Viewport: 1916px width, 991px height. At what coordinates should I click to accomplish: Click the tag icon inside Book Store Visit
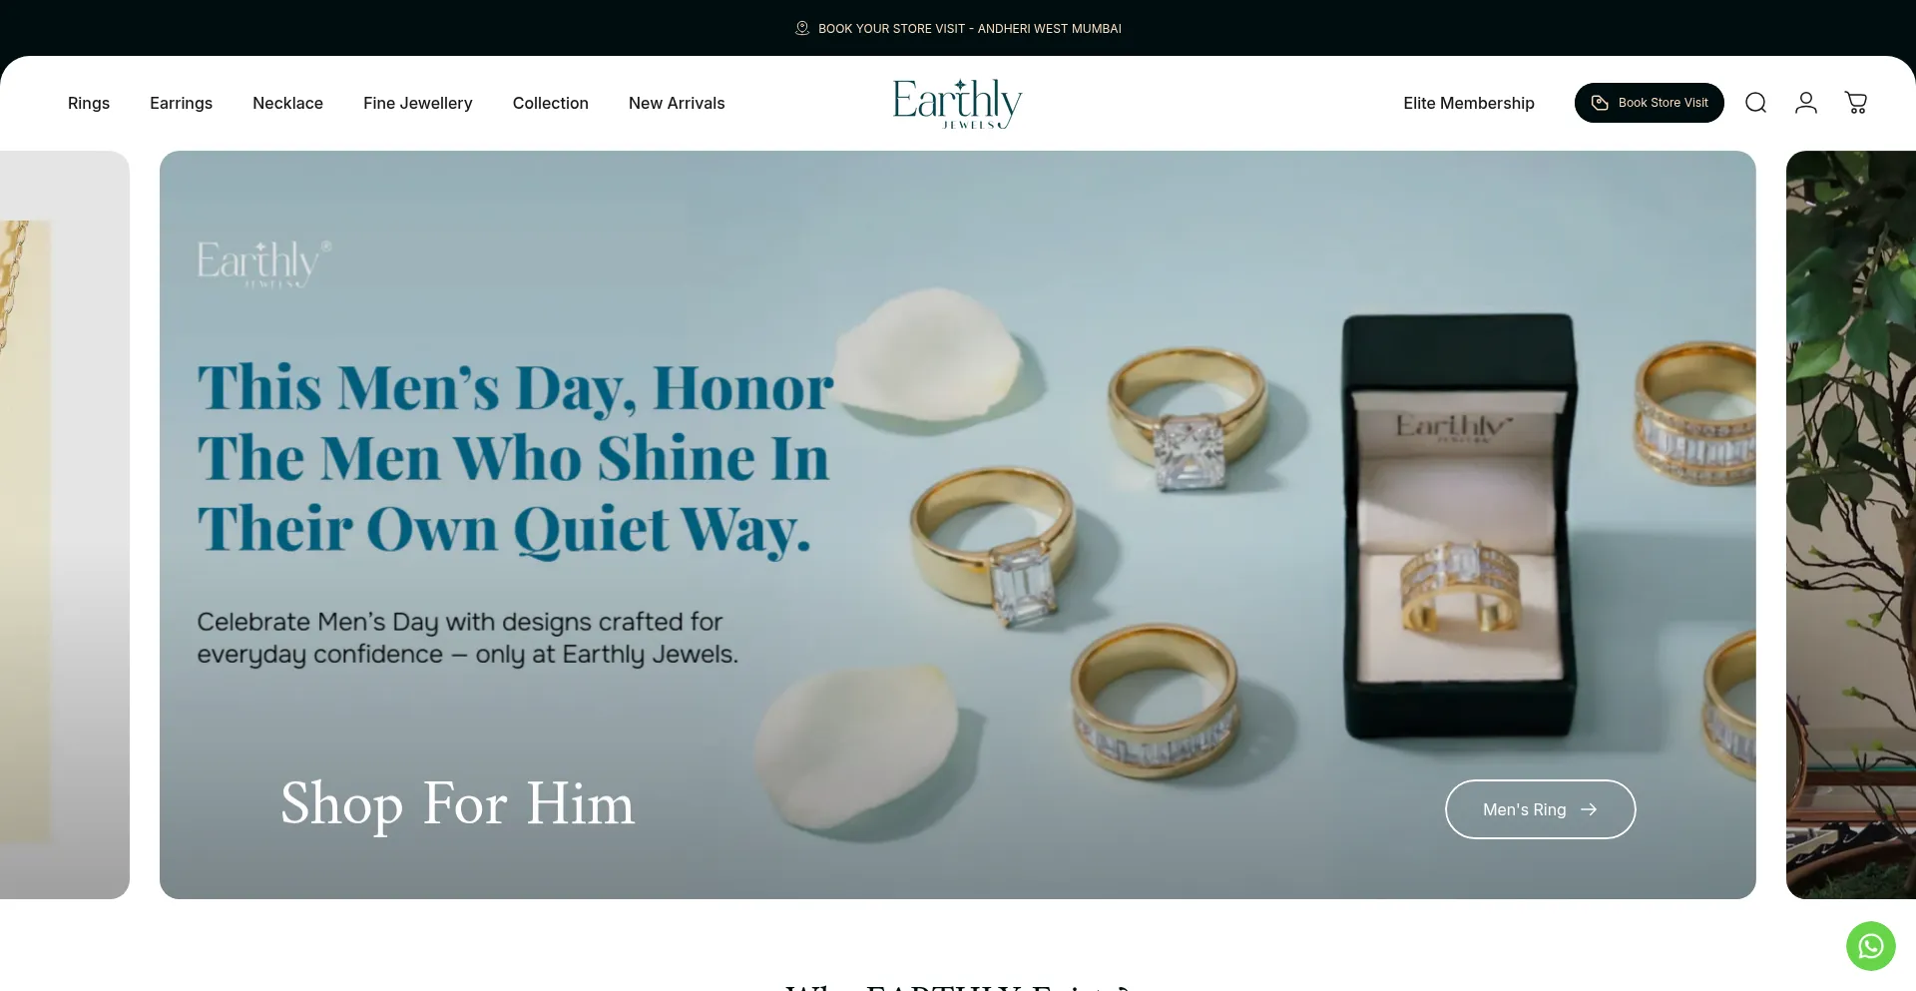[x=1600, y=103]
